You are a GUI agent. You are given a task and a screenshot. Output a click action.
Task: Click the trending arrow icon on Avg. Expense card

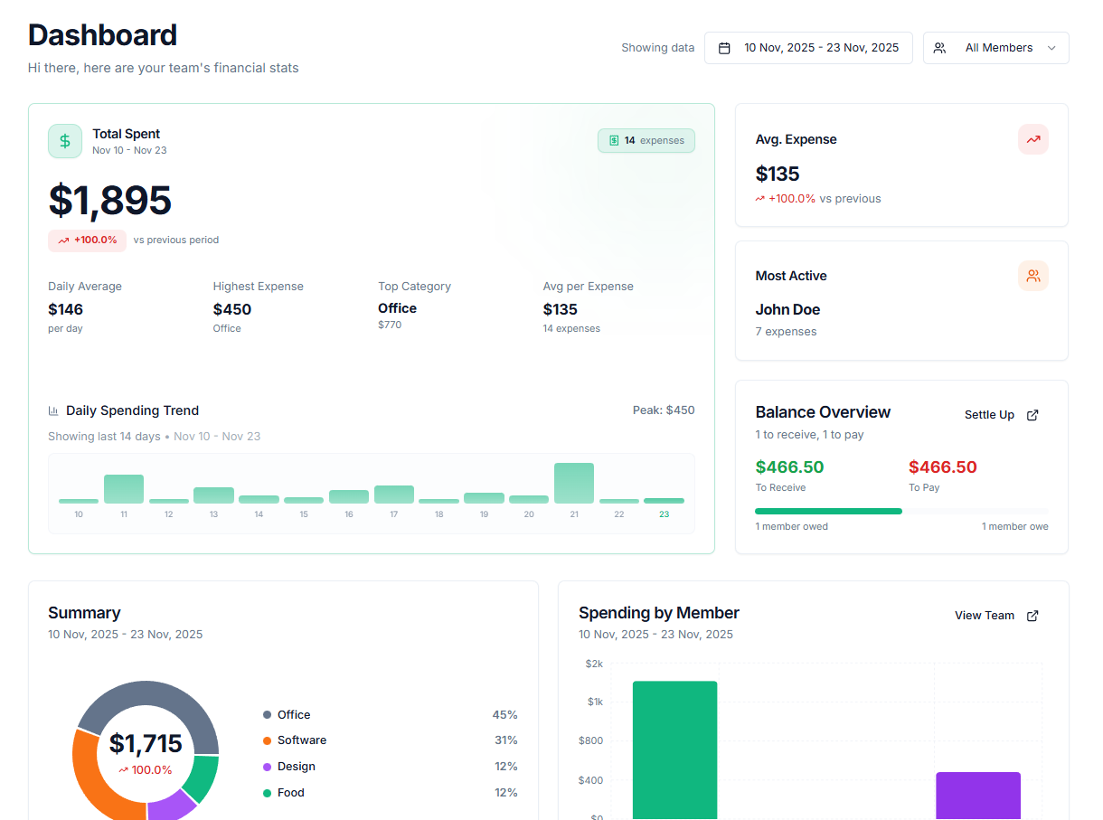point(1033,139)
